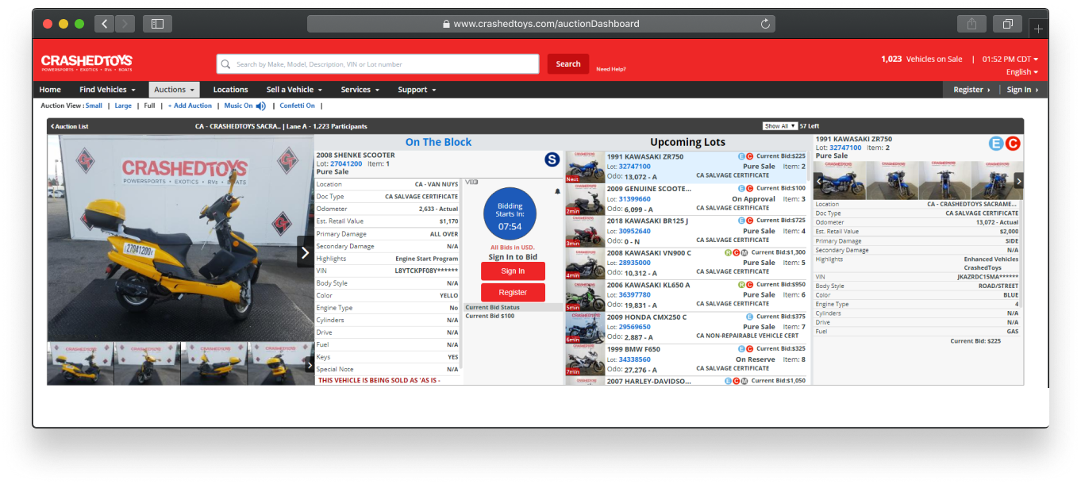Screen dimensions: 1081x484
Task: Click green R badge in 2008 Kawasaki VN900 row
Action: pos(728,252)
